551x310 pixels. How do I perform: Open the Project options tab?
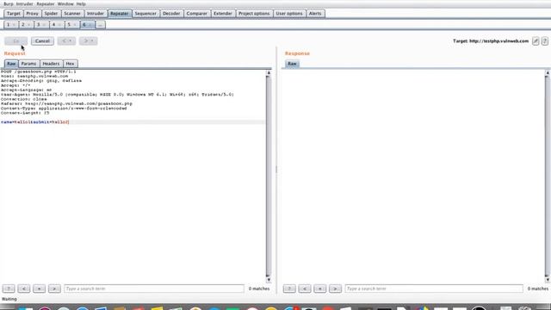pyautogui.click(x=254, y=14)
